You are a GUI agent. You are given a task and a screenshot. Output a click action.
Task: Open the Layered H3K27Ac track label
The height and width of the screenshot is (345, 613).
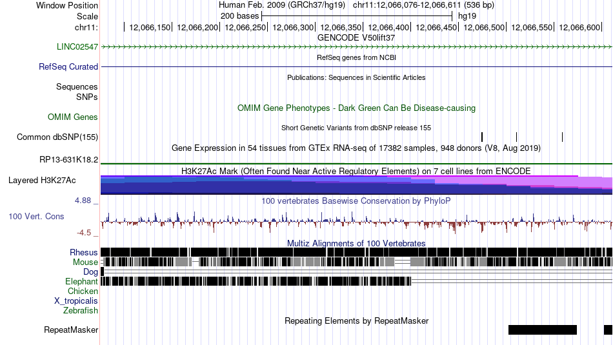(x=42, y=181)
